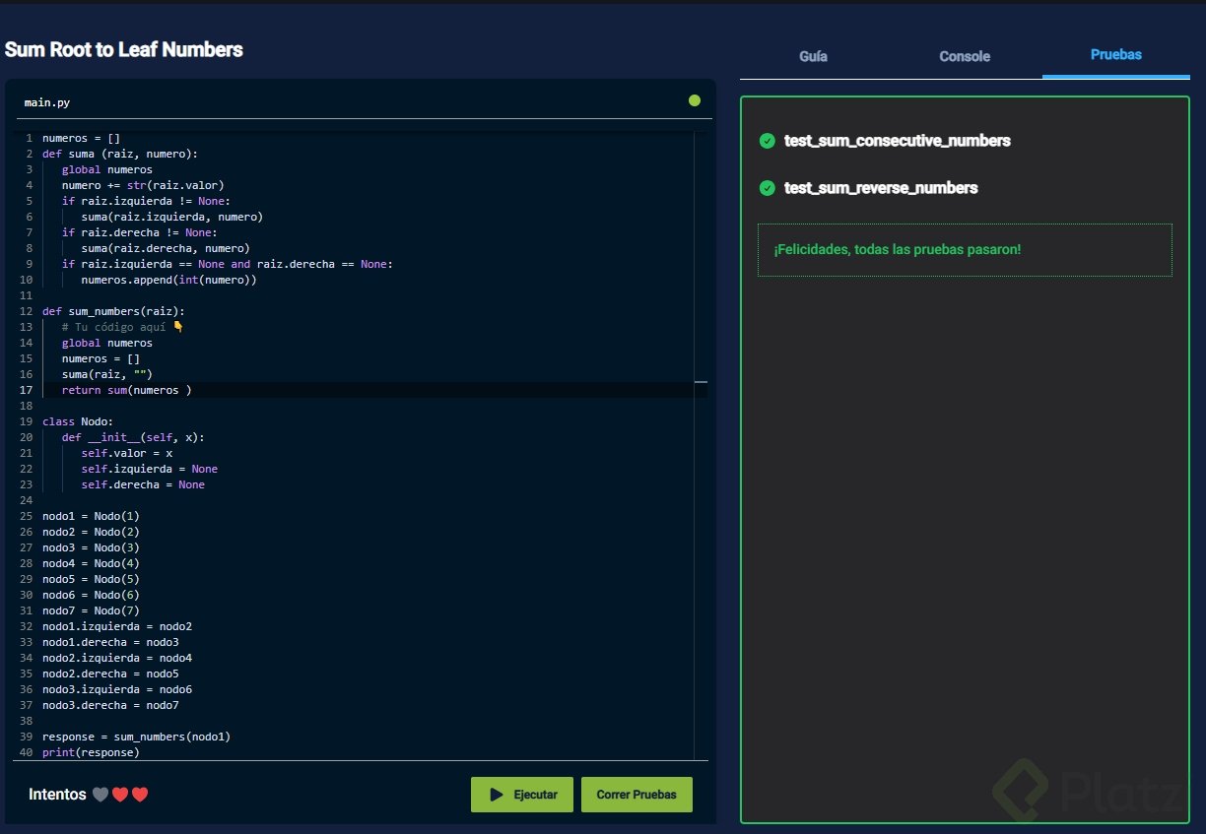The image size is (1206, 834).
Task: Select test_sum_consecutive_numbers result
Action: click(x=898, y=141)
